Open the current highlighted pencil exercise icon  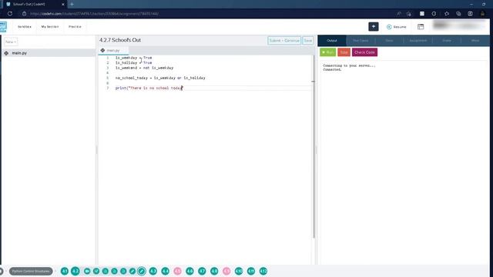[142, 271]
